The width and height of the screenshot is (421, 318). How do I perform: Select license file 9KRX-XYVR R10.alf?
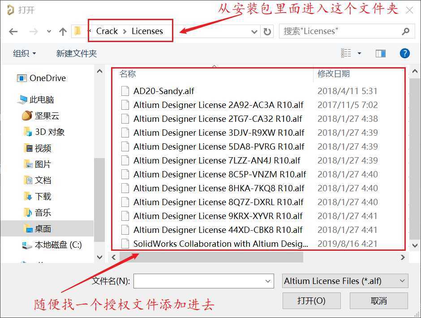pyautogui.click(x=218, y=216)
